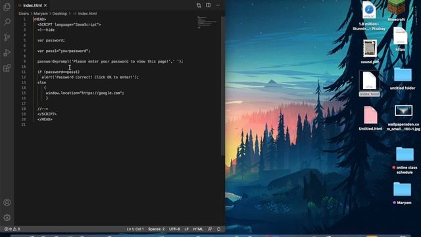This screenshot has height=237, width=421.
Task: Open editor More Actions ellipsis menu
Action: [218, 5]
